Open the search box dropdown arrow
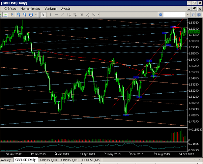The height and width of the screenshot is (164, 203). click(x=188, y=15)
